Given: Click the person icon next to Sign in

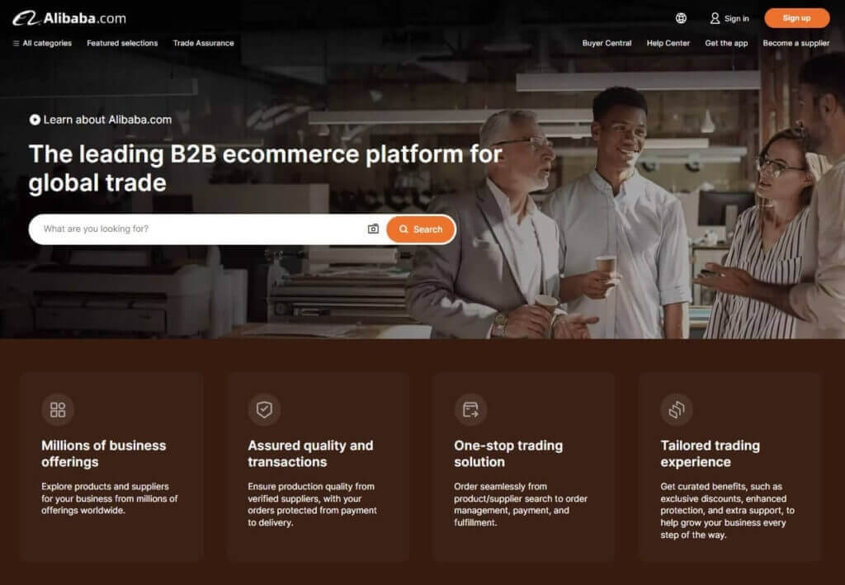Looking at the screenshot, I should coord(715,18).
